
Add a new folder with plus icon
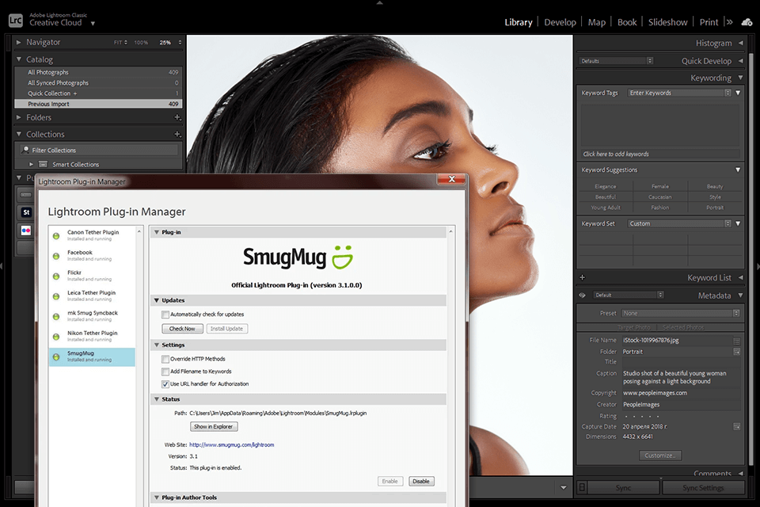[x=177, y=117]
